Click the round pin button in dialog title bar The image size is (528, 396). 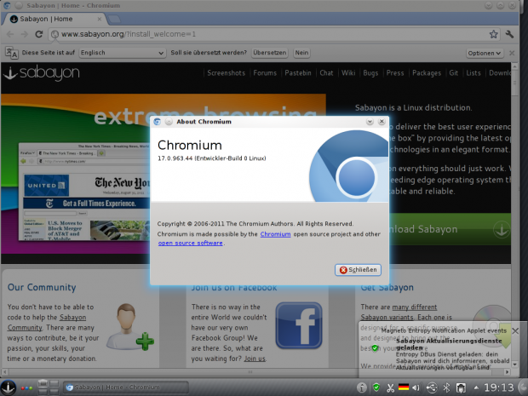tap(169, 122)
